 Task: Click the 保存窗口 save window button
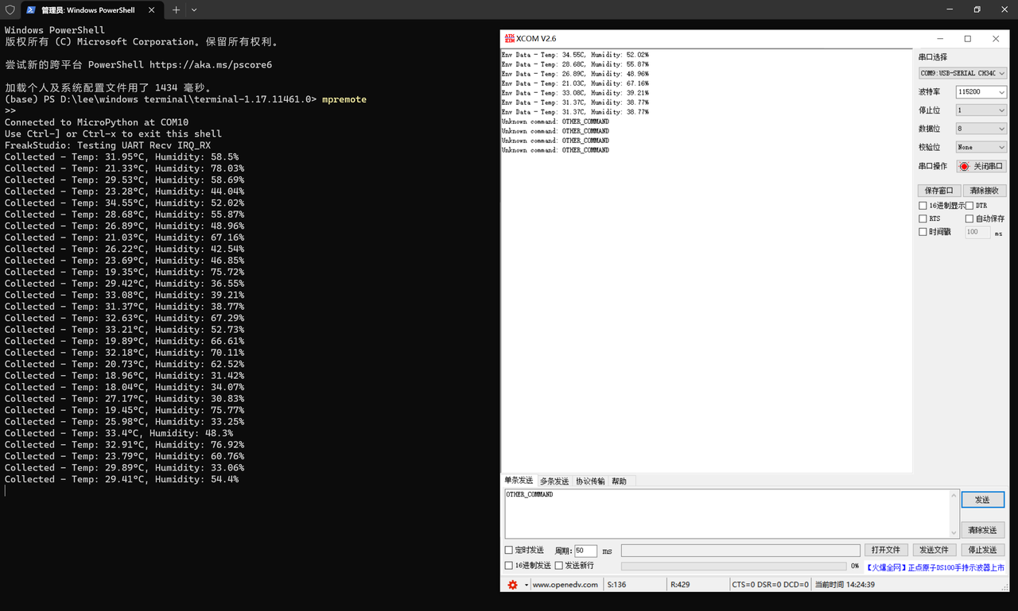[x=938, y=191]
